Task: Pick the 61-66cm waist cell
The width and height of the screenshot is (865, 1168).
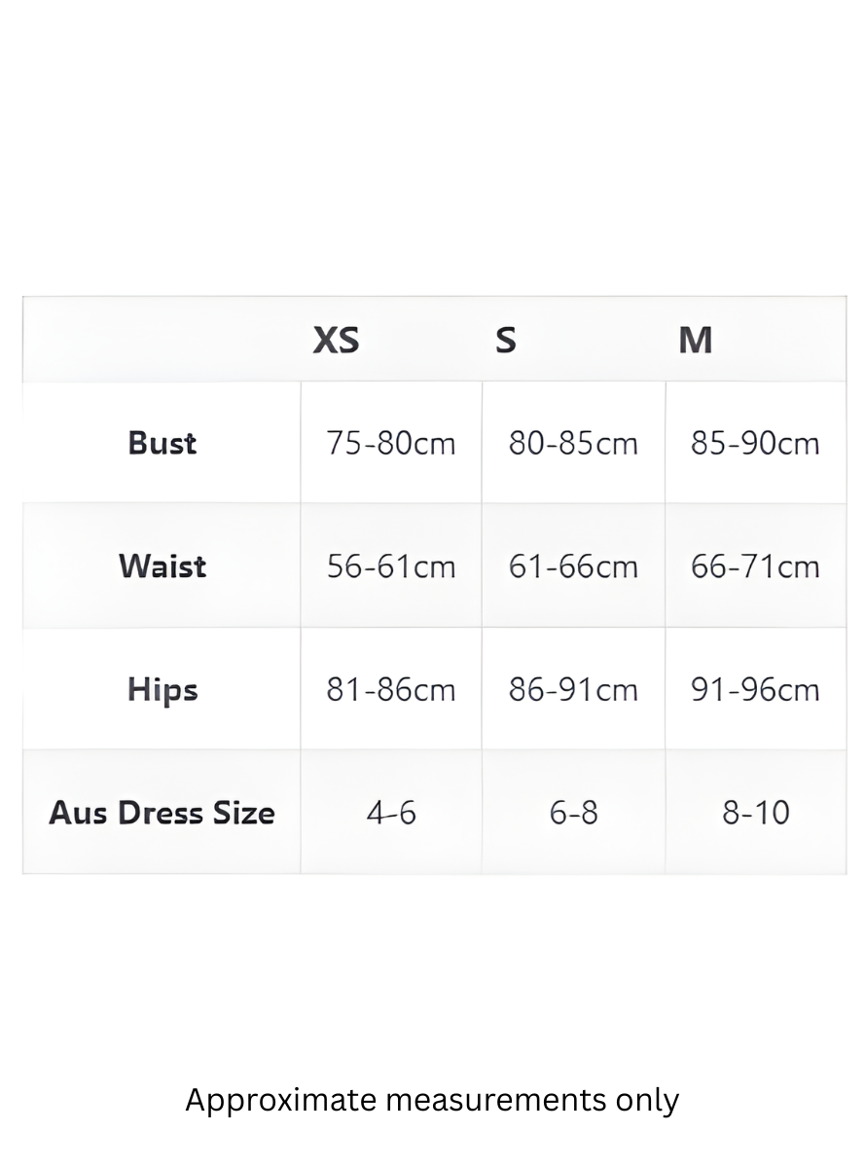Action: pyautogui.click(x=573, y=566)
